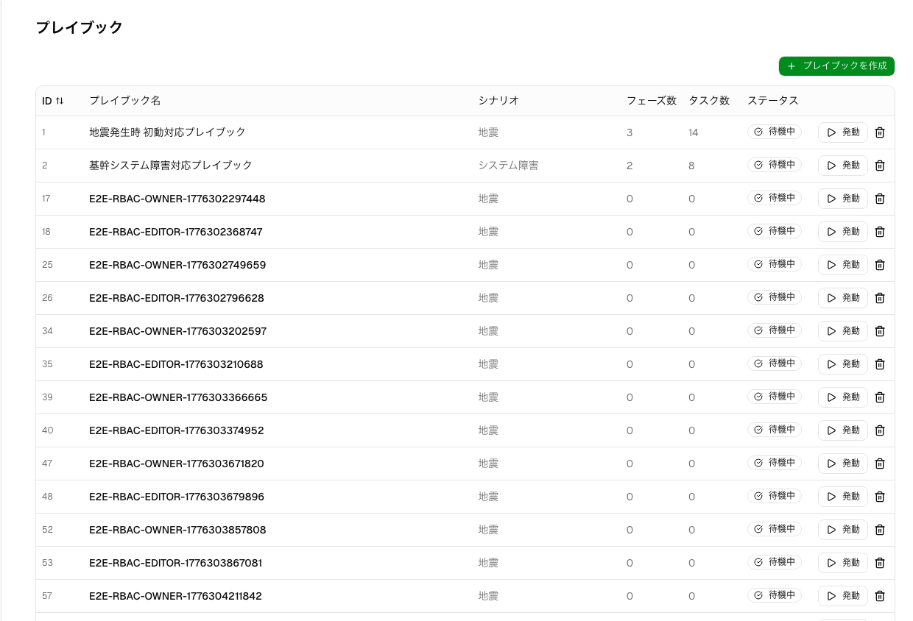Image resolution: width=913 pixels, height=621 pixels.
Task: Click システム障害 scenario cell
Action: pyautogui.click(x=508, y=166)
